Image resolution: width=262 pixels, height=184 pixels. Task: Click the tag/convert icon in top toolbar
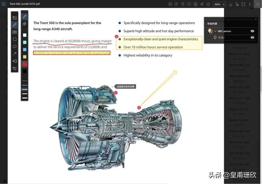[170, 4]
